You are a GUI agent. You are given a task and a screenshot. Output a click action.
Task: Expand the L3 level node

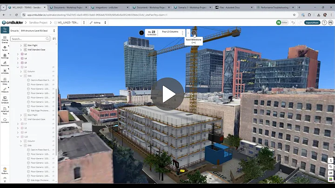pos(18,54)
